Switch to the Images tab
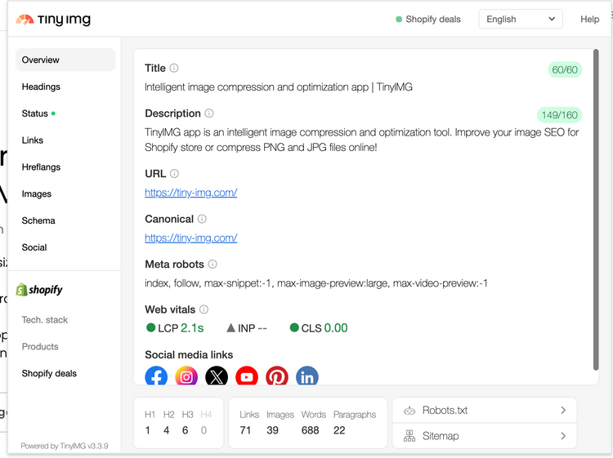 36,194
